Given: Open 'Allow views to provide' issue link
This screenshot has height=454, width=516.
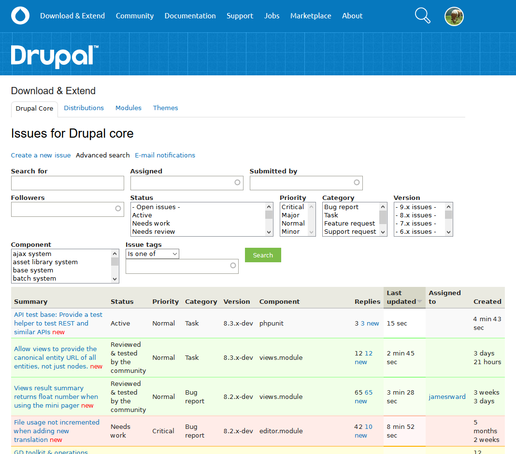Looking at the screenshot, I should pos(55,357).
